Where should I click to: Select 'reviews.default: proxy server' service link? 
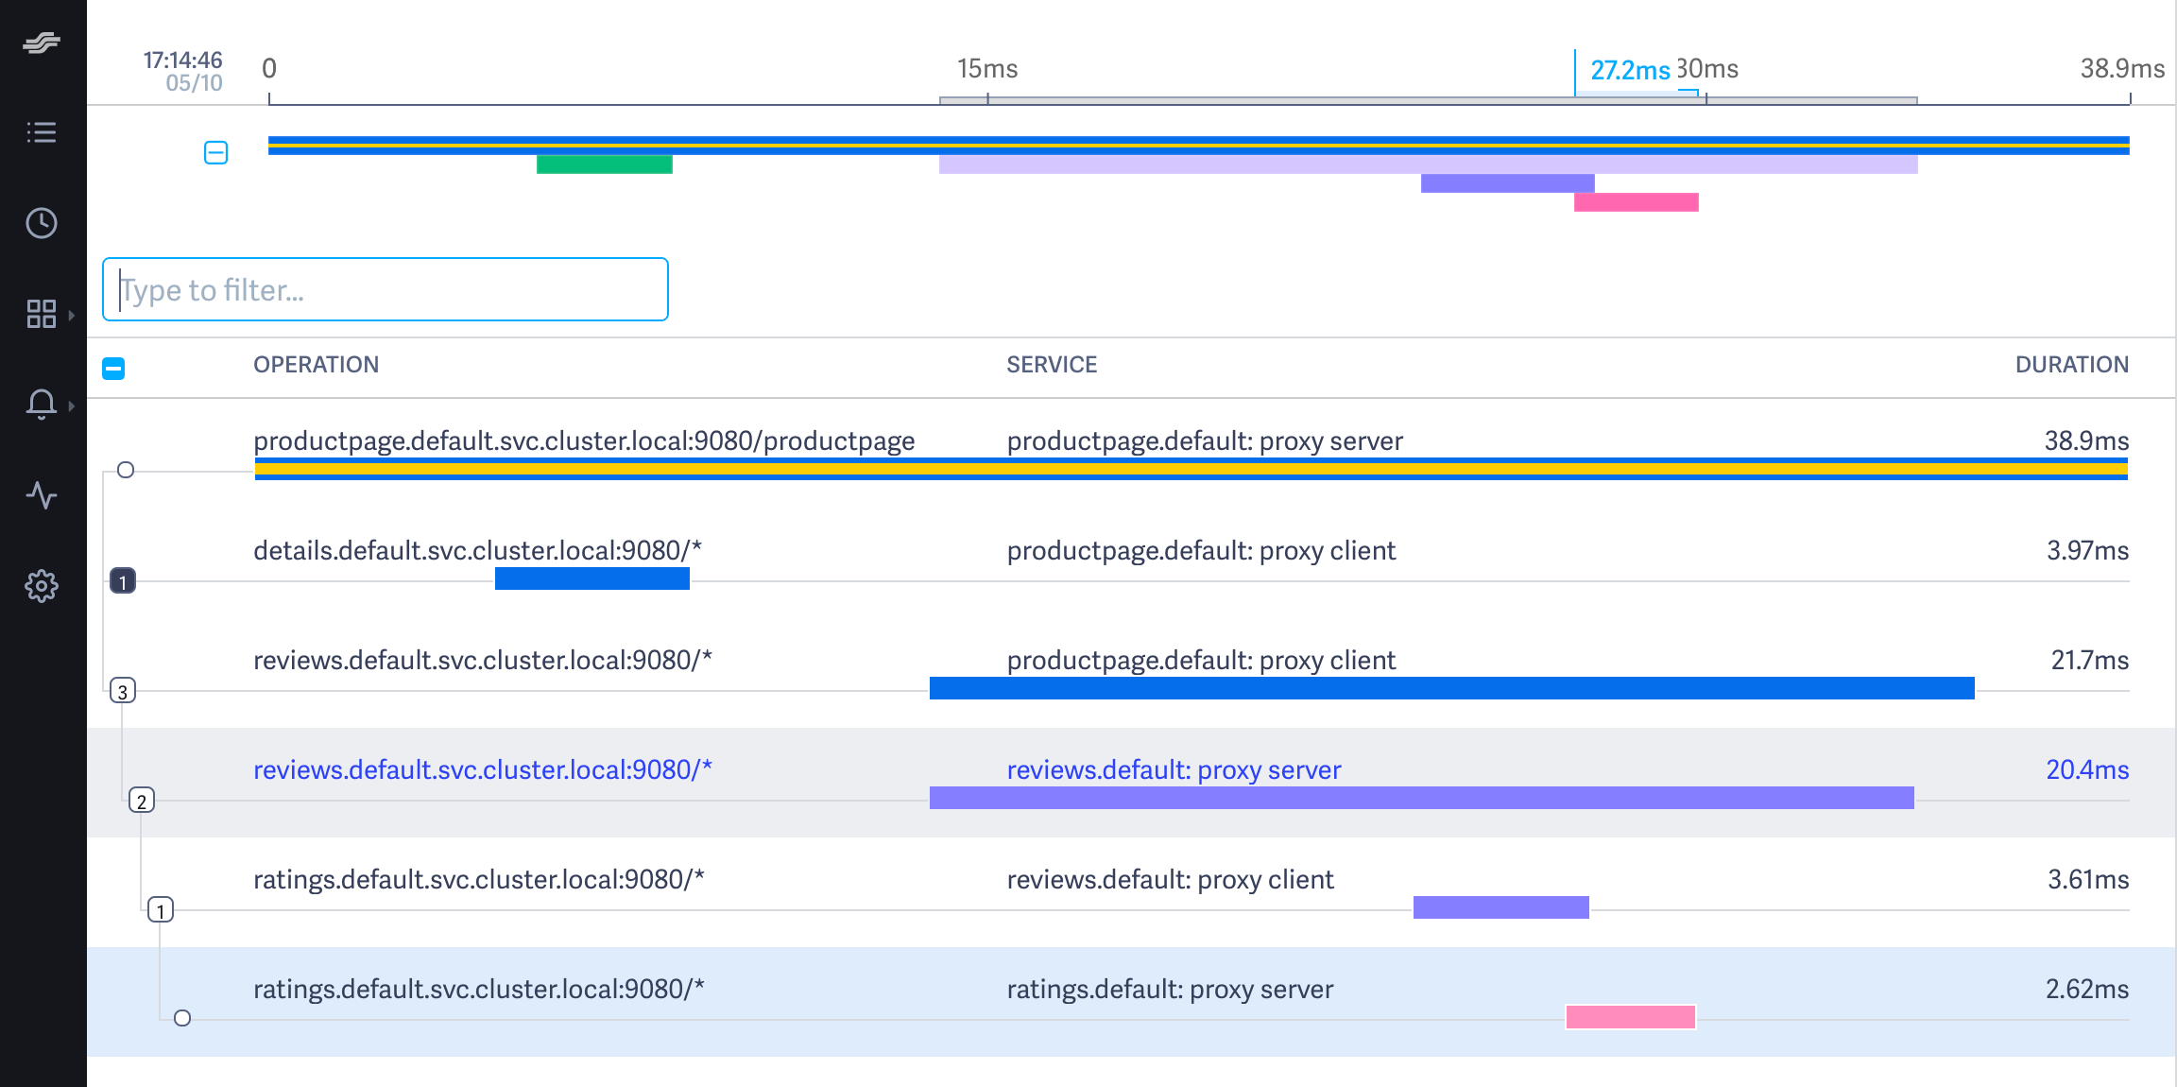tap(1174, 769)
